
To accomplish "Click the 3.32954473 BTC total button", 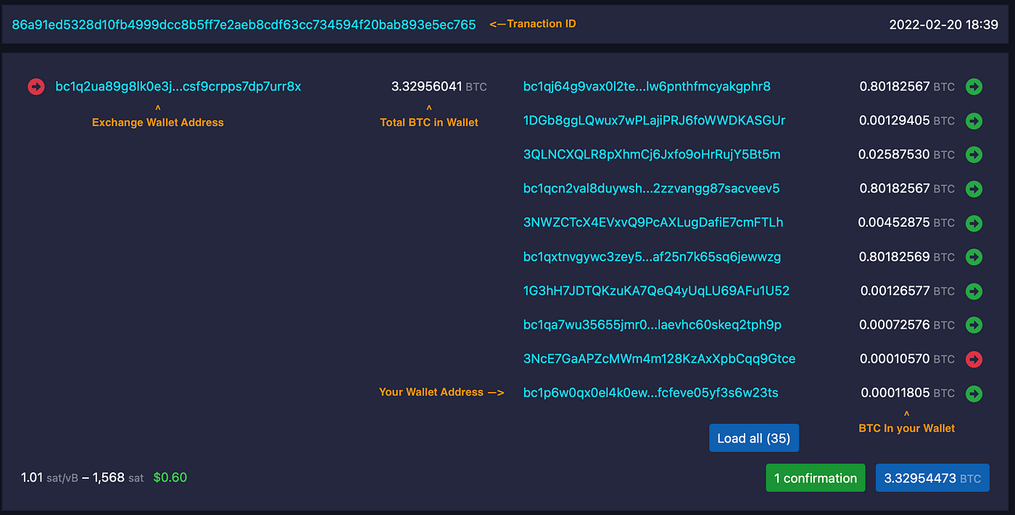I will pyautogui.click(x=932, y=478).
